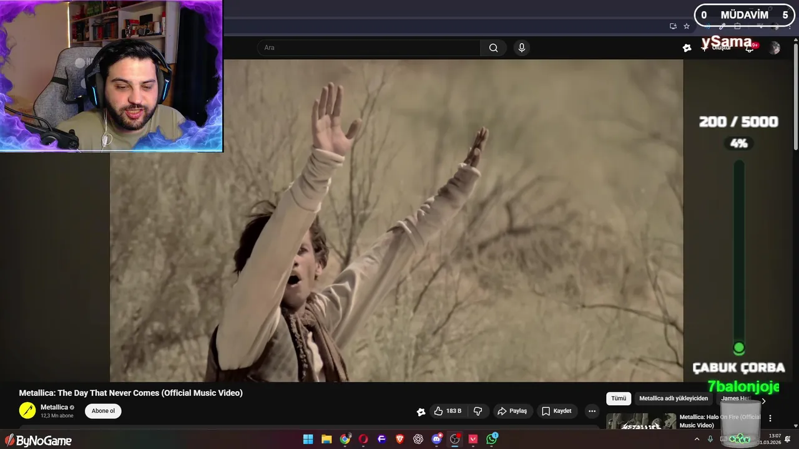Click the star-shaped icon beside like button

[421, 411]
